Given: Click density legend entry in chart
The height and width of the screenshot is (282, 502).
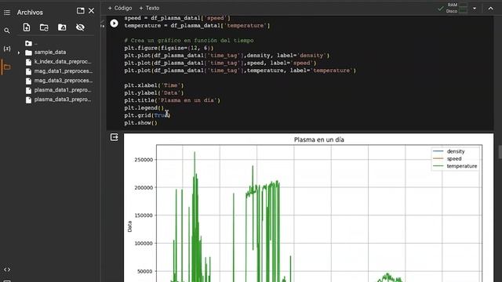Looking at the screenshot, I should point(449,151).
